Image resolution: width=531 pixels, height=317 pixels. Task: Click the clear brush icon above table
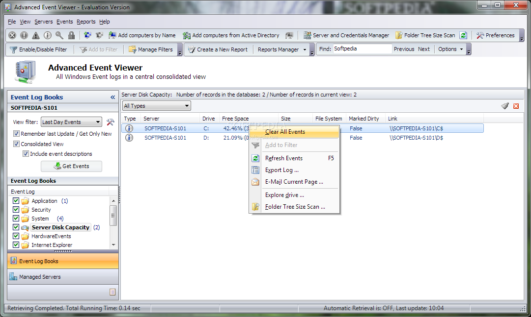pos(505,106)
